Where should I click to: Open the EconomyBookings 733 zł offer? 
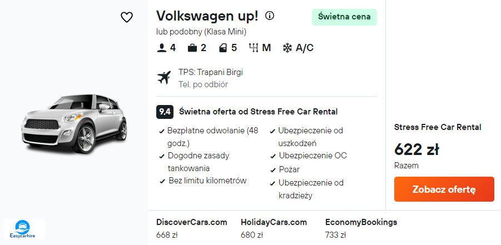(x=361, y=228)
